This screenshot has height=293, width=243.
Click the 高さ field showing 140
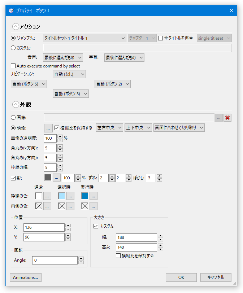136,247
